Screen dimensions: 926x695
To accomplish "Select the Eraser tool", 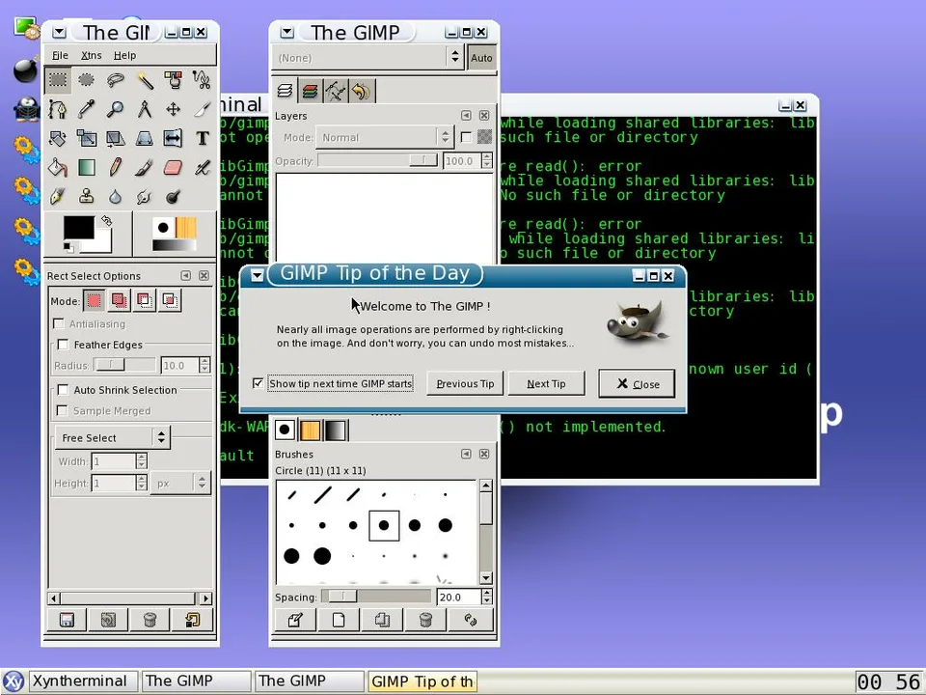I will [x=173, y=168].
